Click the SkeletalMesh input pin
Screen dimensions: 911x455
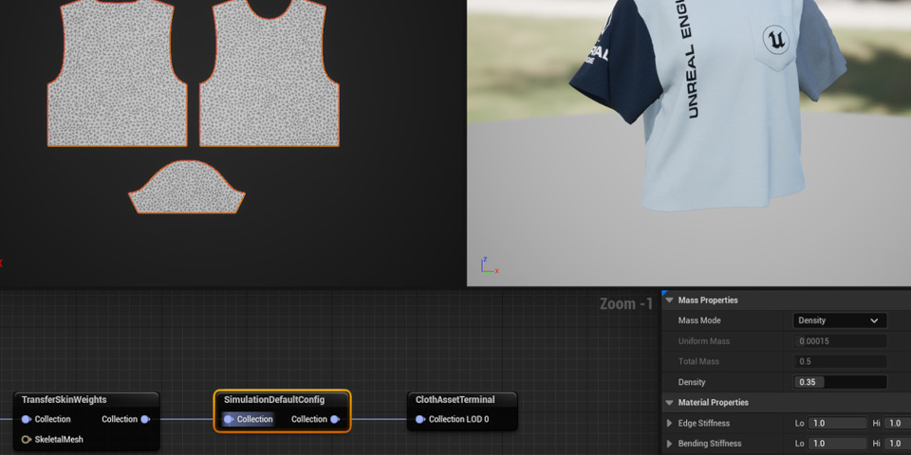click(x=27, y=440)
